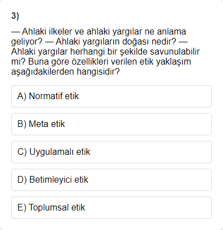The width and height of the screenshot is (223, 230).
Task: Choose answer E) Toplumsal etik
Action: coord(111,208)
